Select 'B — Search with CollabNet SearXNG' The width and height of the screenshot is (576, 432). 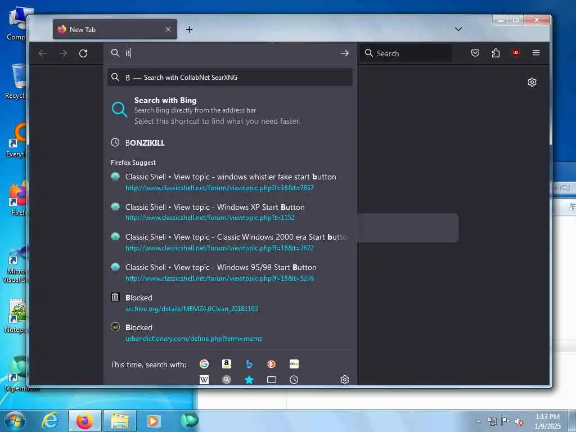(230, 78)
